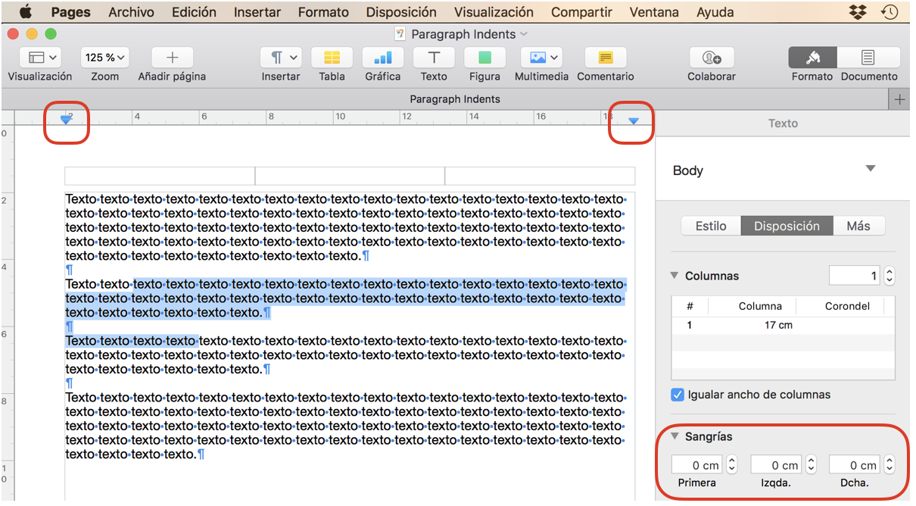916x506 pixels.
Task: Open the Disposición menu in menu bar
Action: [x=400, y=12]
